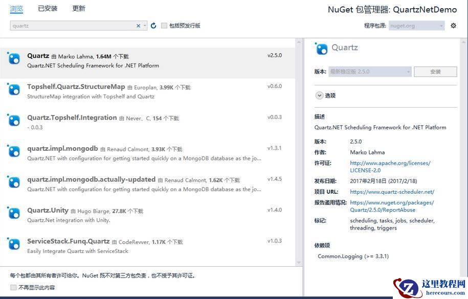
Task: Toggle the include prerelease checkbox
Action: 164,26
